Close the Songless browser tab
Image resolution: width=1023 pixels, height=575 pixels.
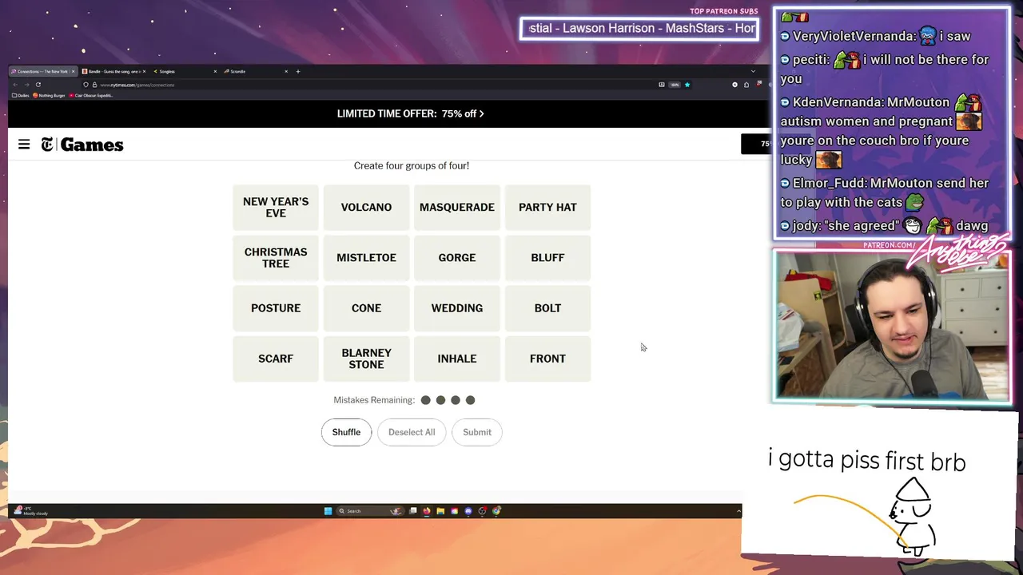click(215, 71)
